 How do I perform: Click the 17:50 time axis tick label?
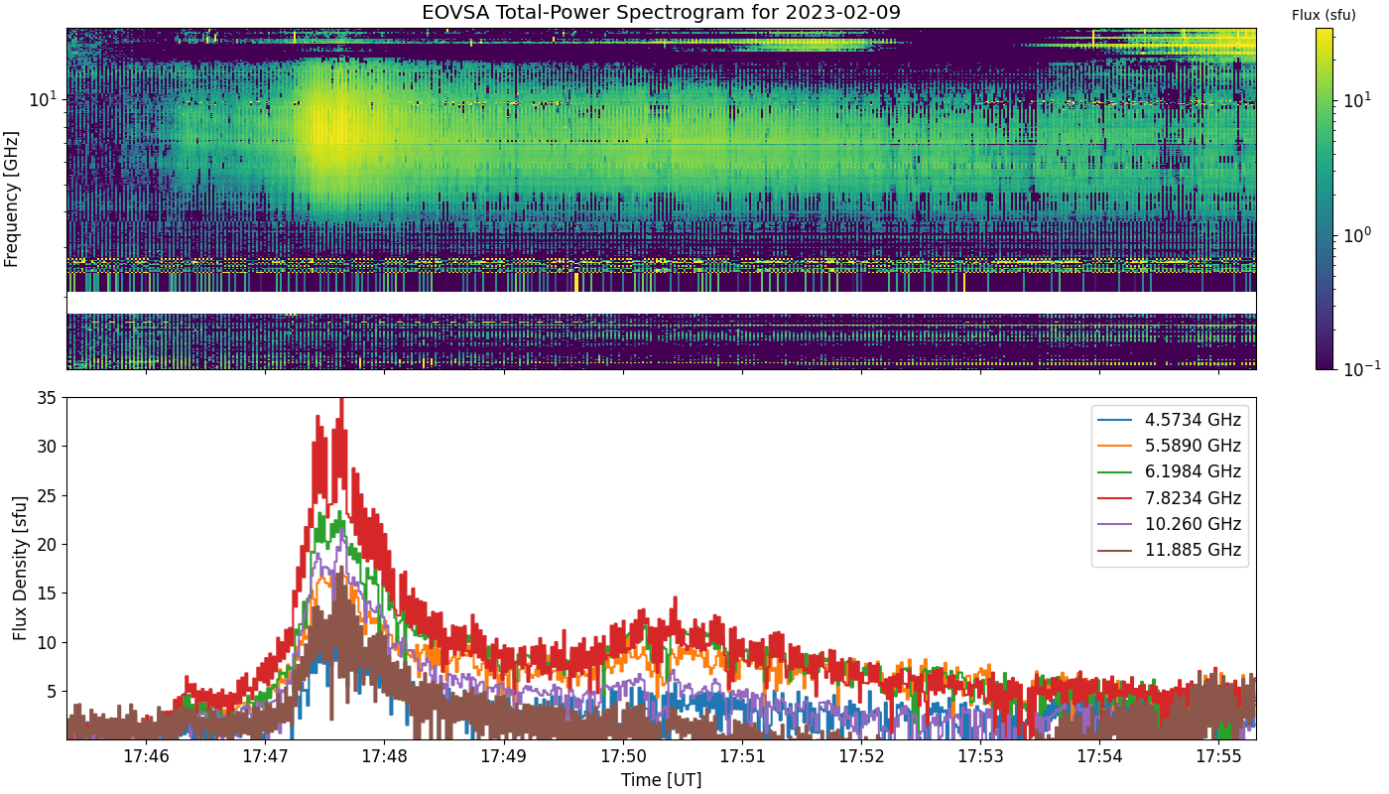click(x=623, y=756)
